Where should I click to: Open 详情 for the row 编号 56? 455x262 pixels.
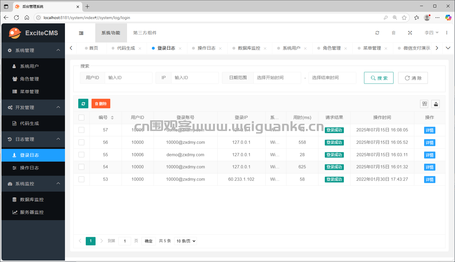[x=430, y=143]
